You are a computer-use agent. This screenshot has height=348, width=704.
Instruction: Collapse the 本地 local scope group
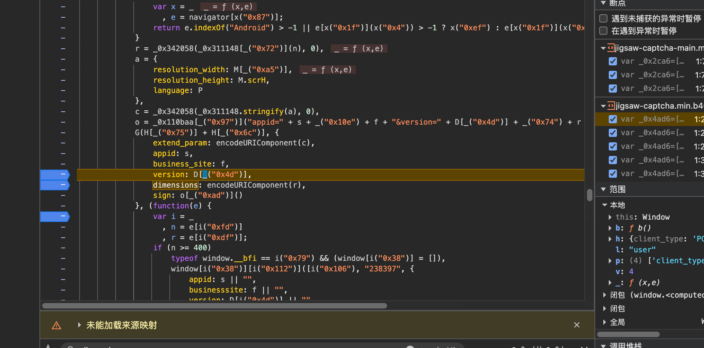605,205
